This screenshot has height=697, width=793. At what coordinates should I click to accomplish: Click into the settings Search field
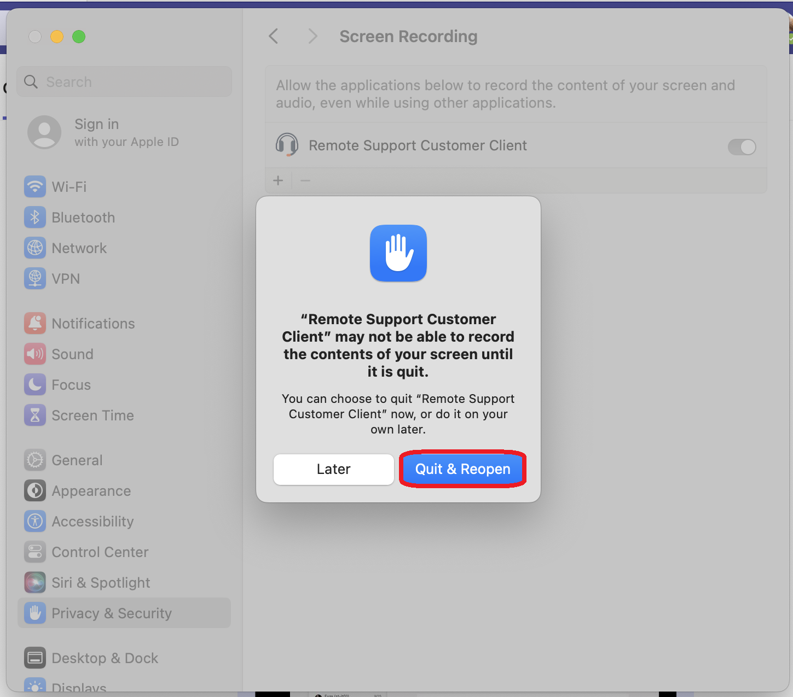124,81
